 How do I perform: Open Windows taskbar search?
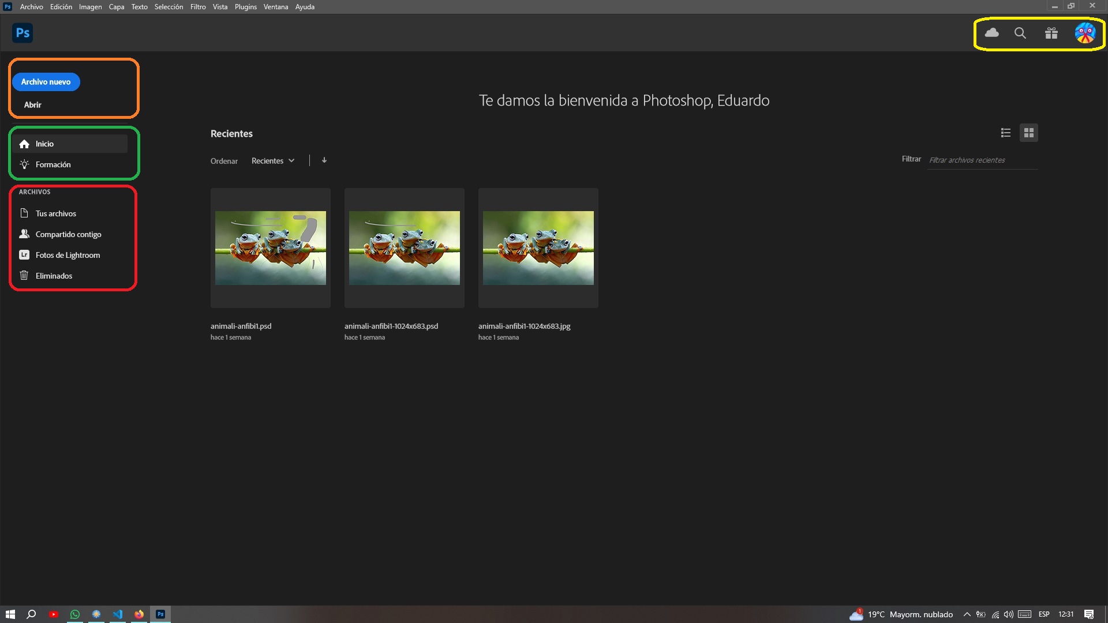32,614
